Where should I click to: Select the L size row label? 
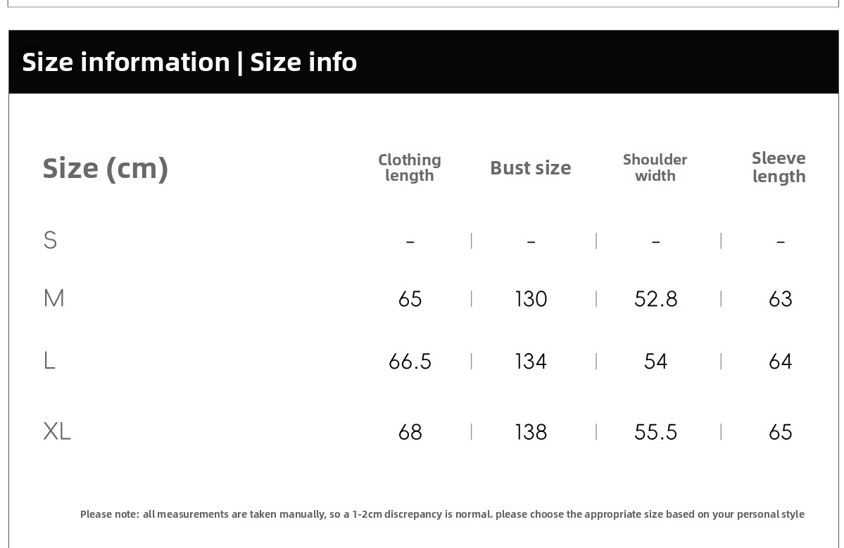[49, 360]
